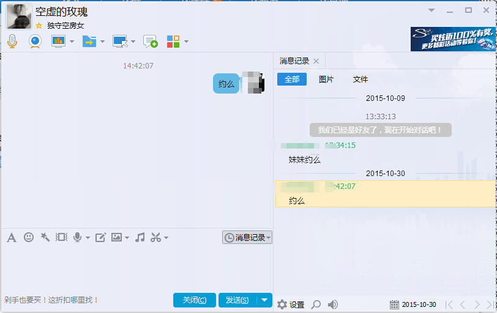Expand the send options arrow beside 发送
497x313 pixels.
264,300
